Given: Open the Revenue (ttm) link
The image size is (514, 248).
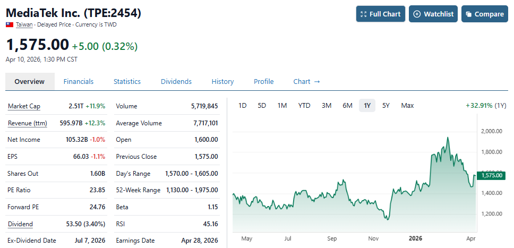Looking at the screenshot, I should coord(27,123).
